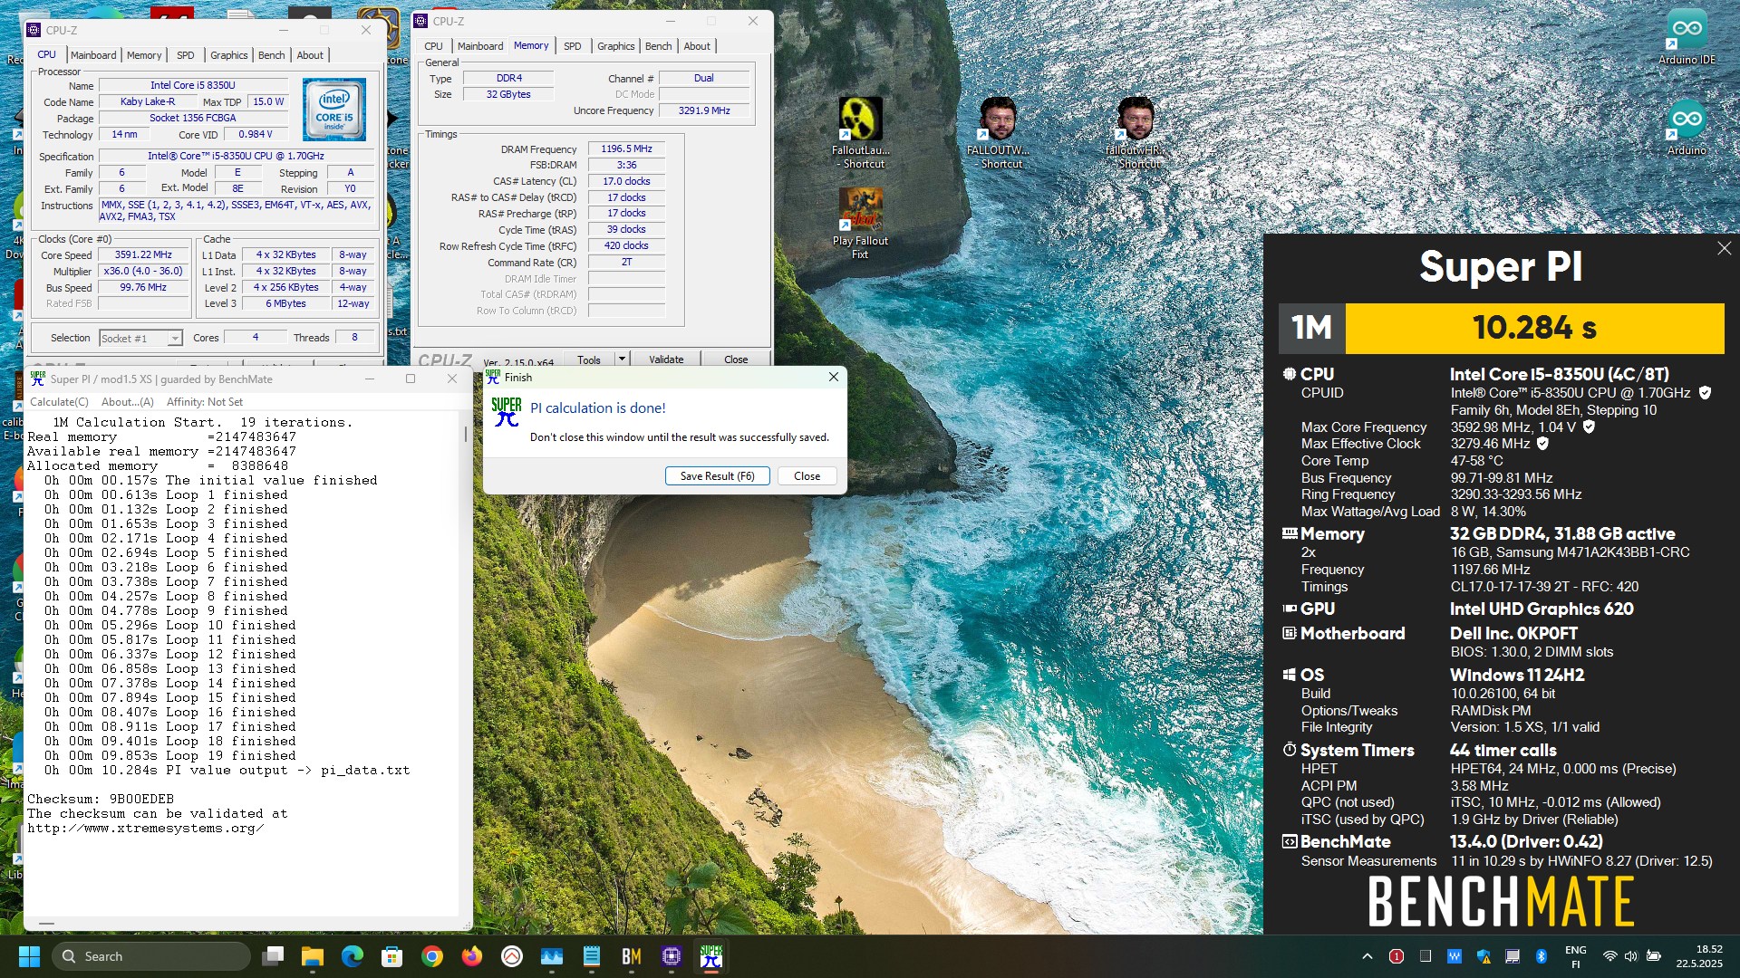The height and width of the screenshot is (978, 1740).
Task: Open the Arduino desktop shortcut below Arduino IDE
Action: click(x=1687, y=128)
